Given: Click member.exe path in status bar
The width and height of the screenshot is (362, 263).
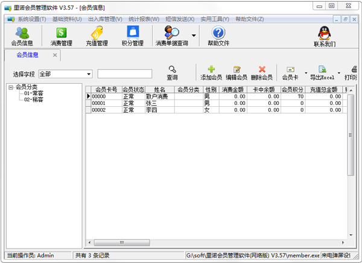Looking at the screenshot, I should pos(253,255).
